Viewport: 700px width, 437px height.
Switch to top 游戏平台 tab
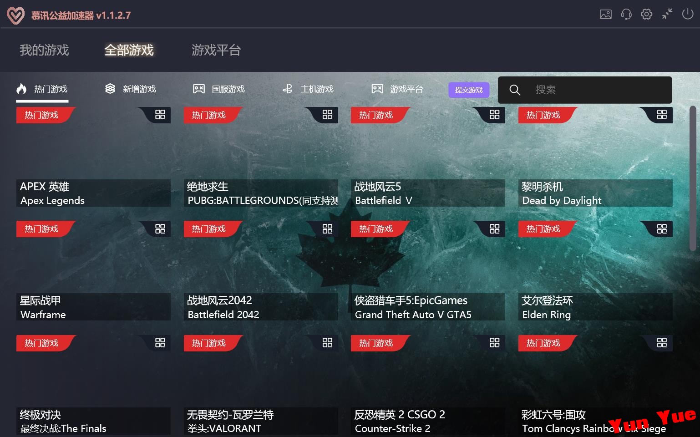216,50
